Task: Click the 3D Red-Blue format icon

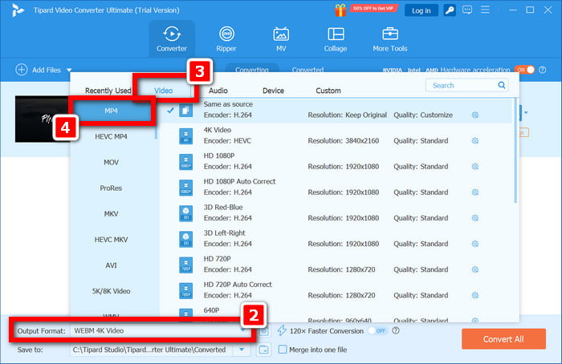Action: coord(185,213)
